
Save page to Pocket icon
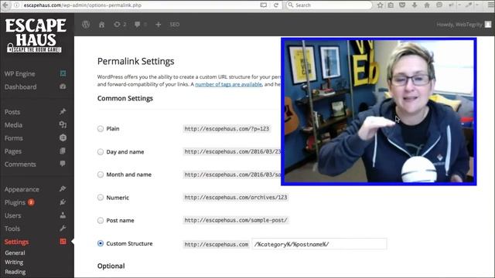[x=402, y=5]
